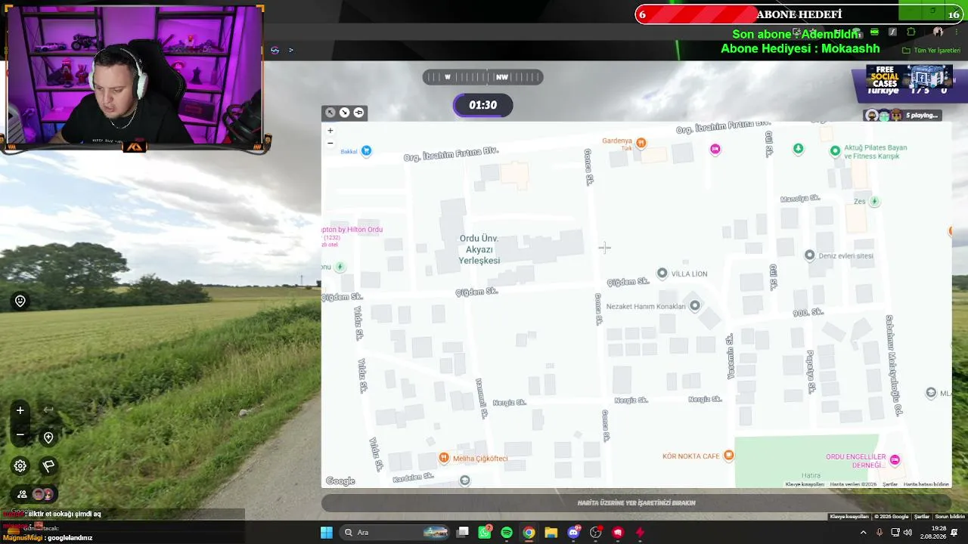968x544 pixels.
Task: Return to the start checkpoint pin
Action: click(48, 438)
